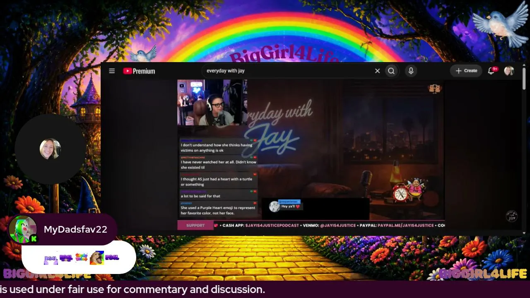Open the Create menu
530x298 pixels.
click(466, 71)
